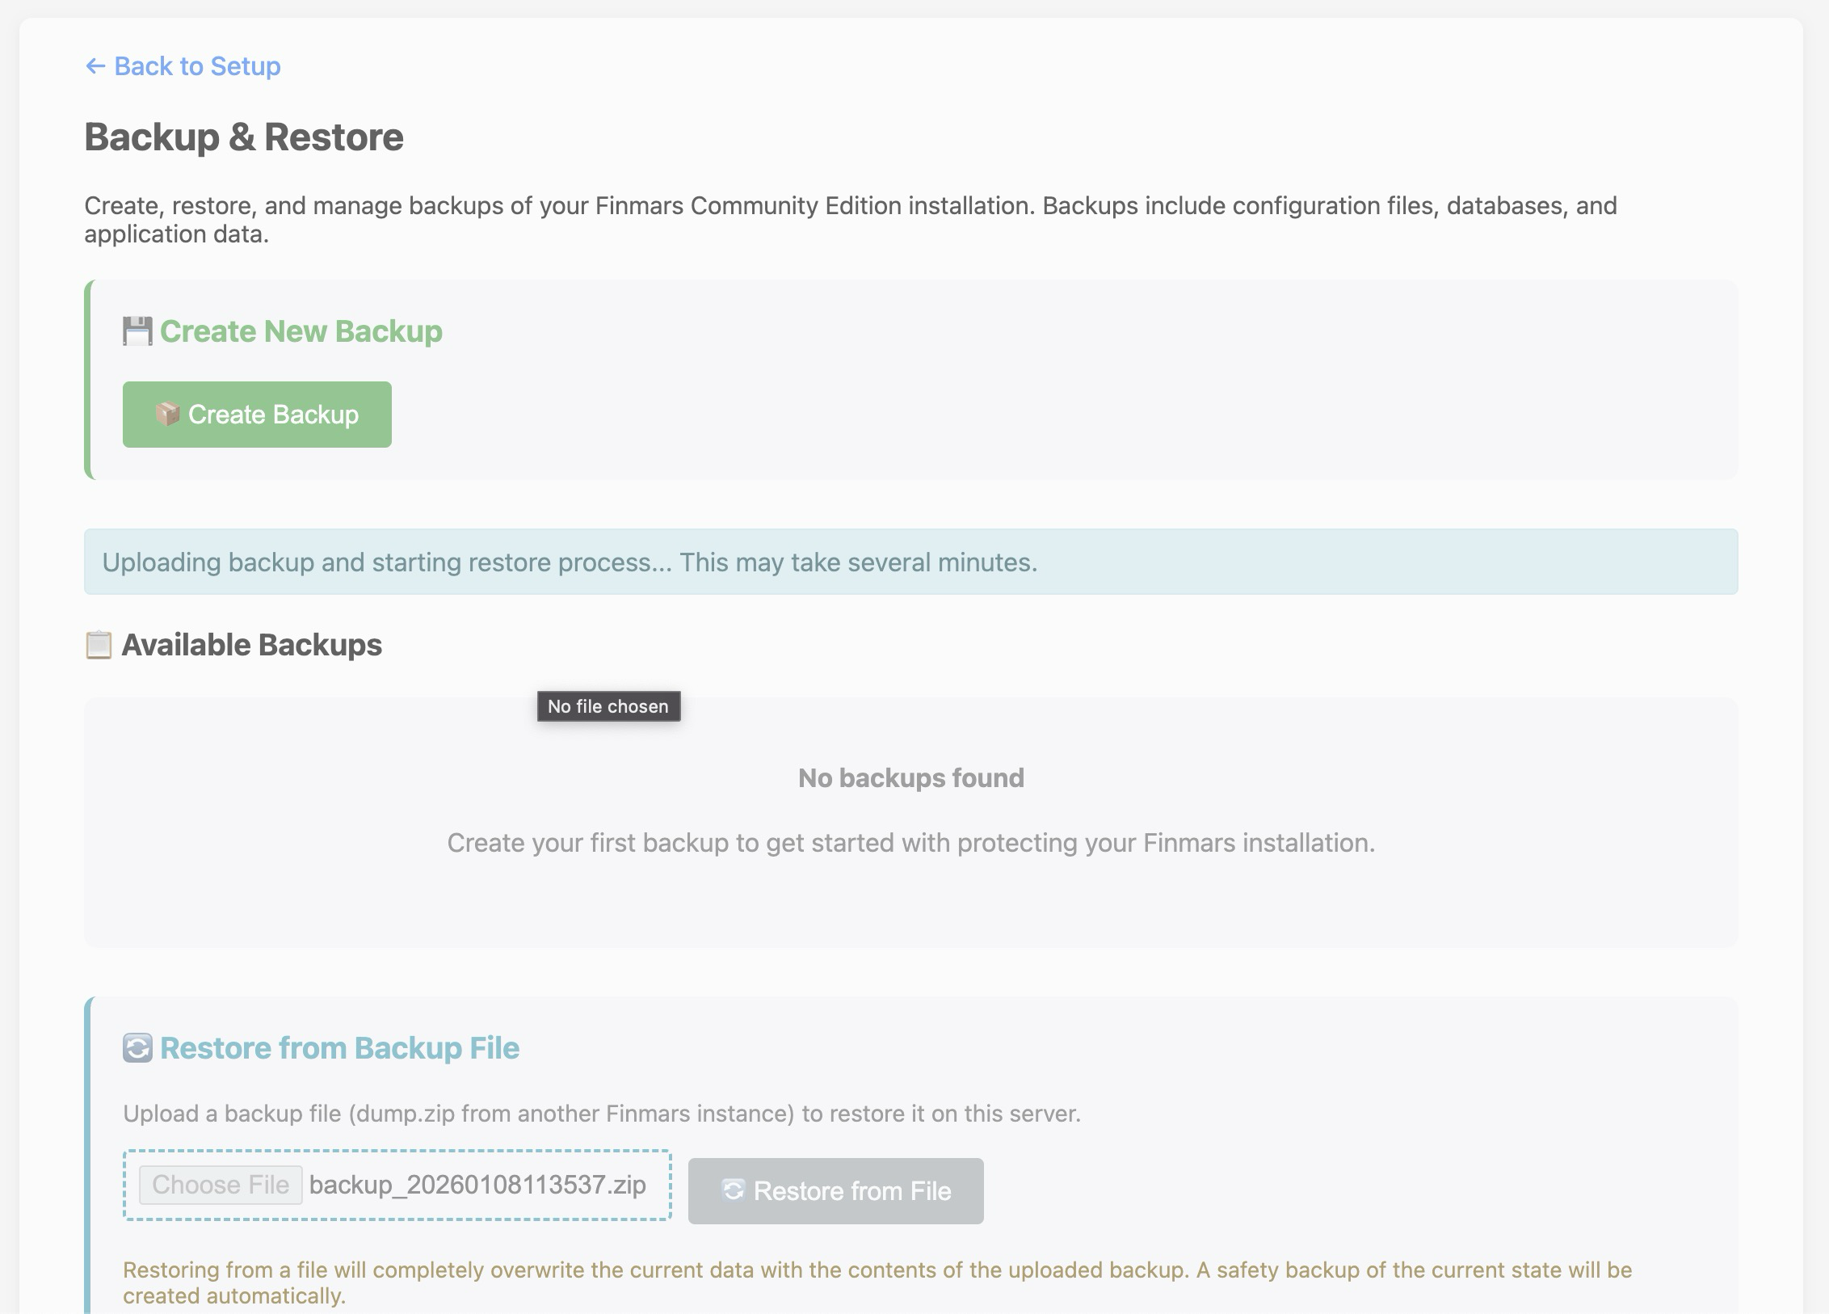This screenshot has width=1829, height=1314.
Task: Click the Restore from Backup File heading
Action: (x=339, y=1048)
